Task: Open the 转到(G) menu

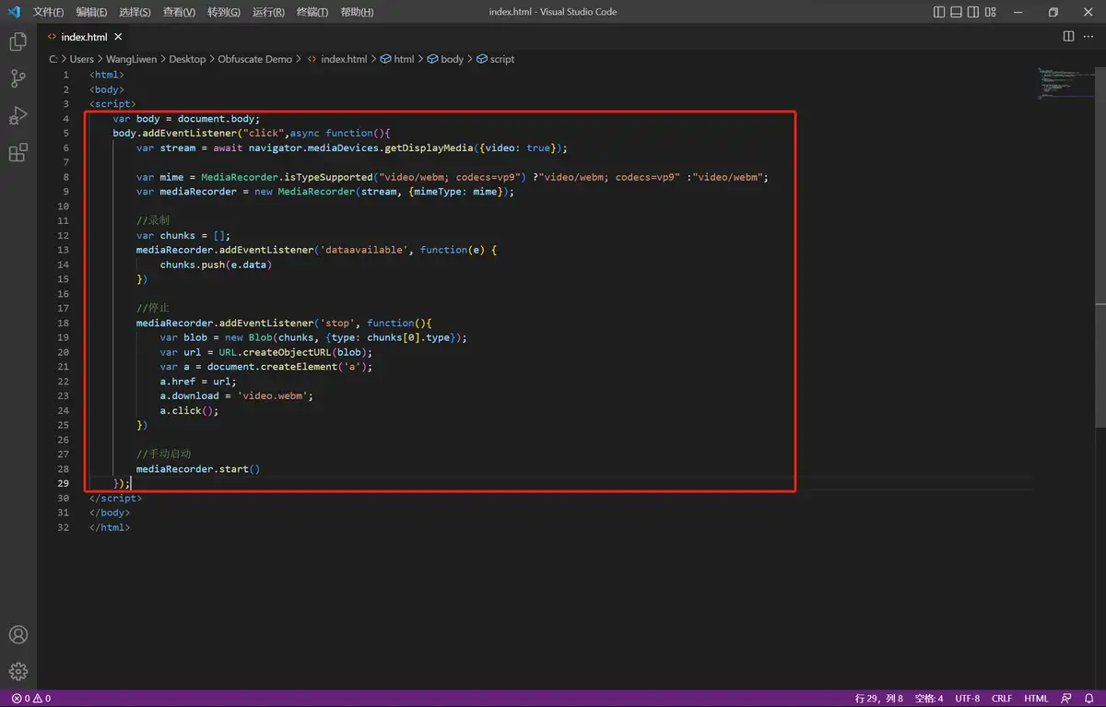Action: (x=224, y=12)
